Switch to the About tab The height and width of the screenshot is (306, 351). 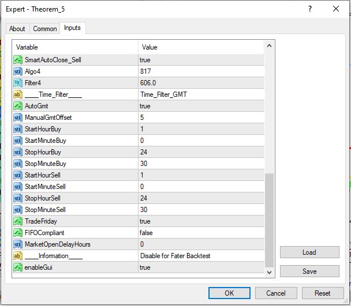(17, 28)
